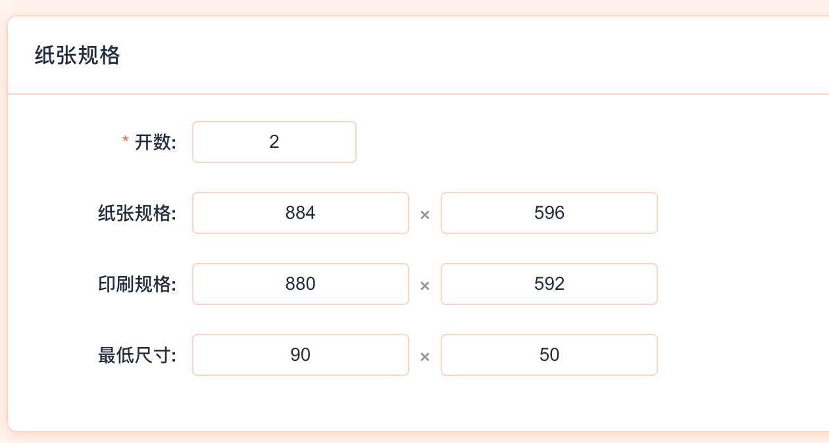The width and height of the screenshot is (829, 443).
Task: Click the × separator in the 纸张规格 row
Action: [x=425, y=214]
